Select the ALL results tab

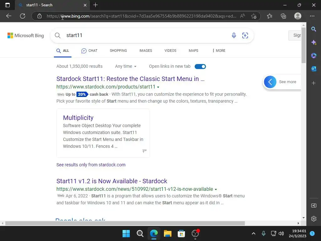coord(63,51)
